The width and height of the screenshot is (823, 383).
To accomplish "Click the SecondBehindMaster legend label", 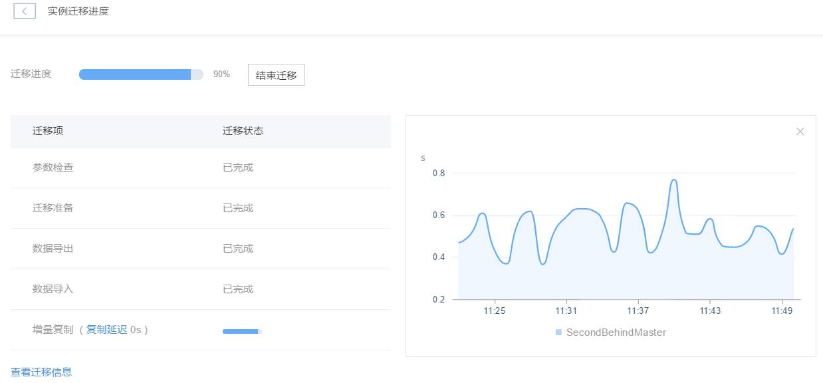I will tap(616, 332).
